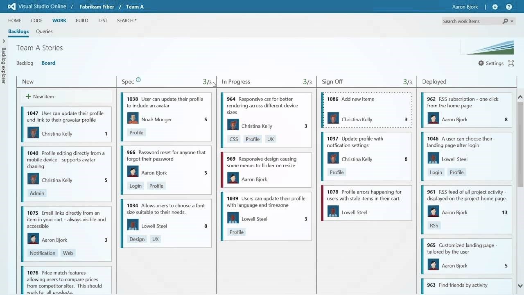Toggle full screen board mode icon

pos(510,63)
